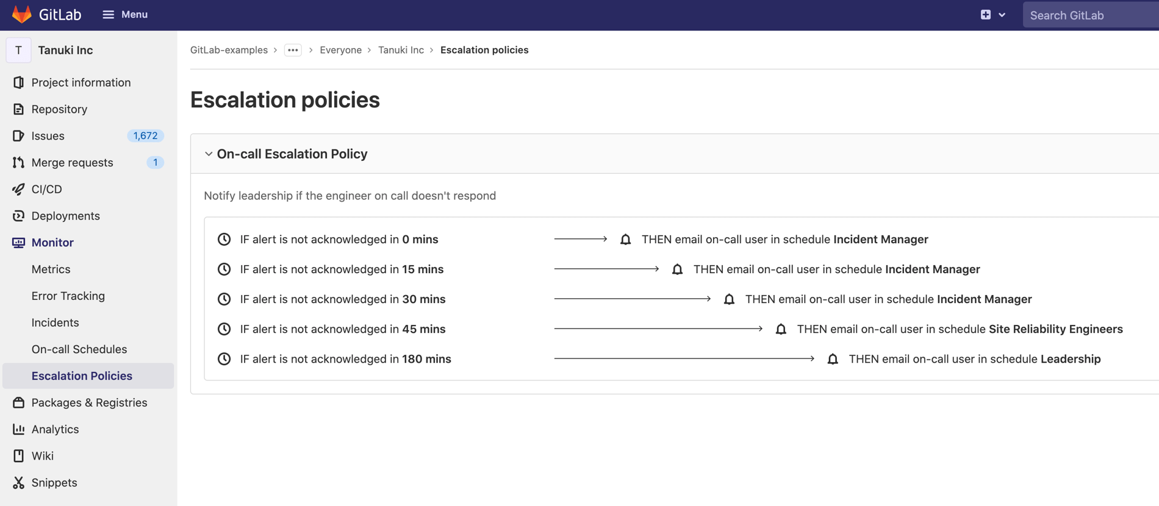Collapse the On-call Escalation Policy section

tap(209, 154)
